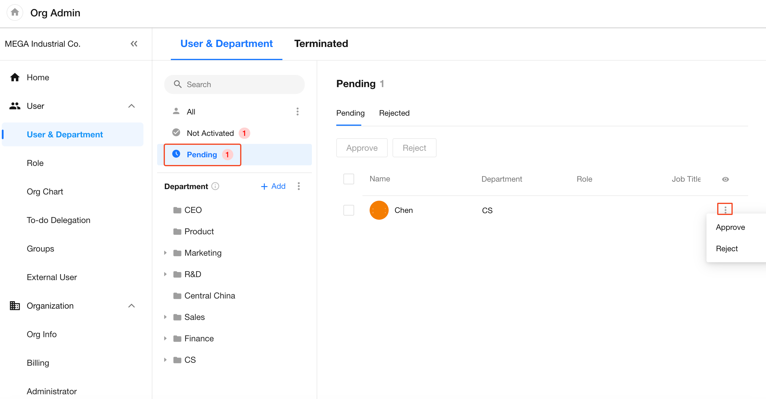
Task: Click the home icon beside Org Admin
Action: coord(15,12)
